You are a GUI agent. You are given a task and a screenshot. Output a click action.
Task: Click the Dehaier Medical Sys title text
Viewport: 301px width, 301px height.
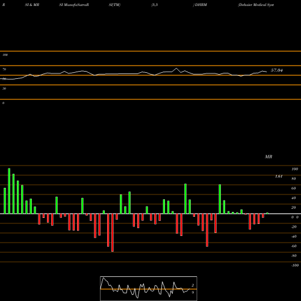tap(256, 5)
